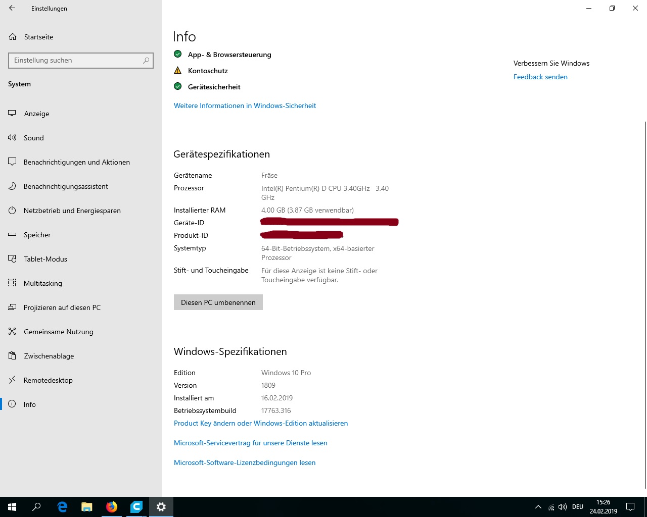
Task: Launch Microsoft Edge from the taskbar
Action: point(62,507)
